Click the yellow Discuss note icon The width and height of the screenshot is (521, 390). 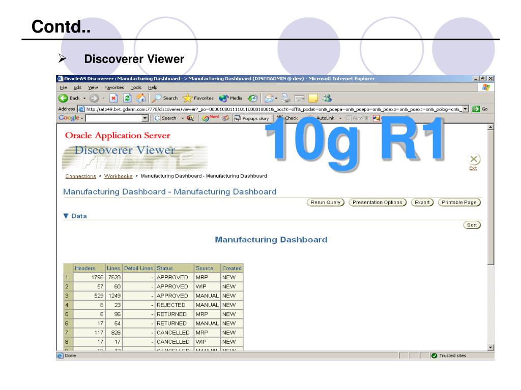[313, 98]
